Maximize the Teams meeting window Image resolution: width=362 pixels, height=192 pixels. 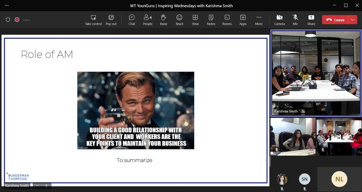[x=346, y=5]
